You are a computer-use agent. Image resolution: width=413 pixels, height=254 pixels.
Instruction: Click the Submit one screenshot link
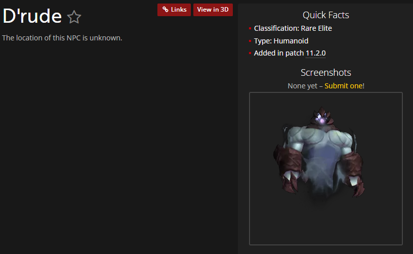344,86
